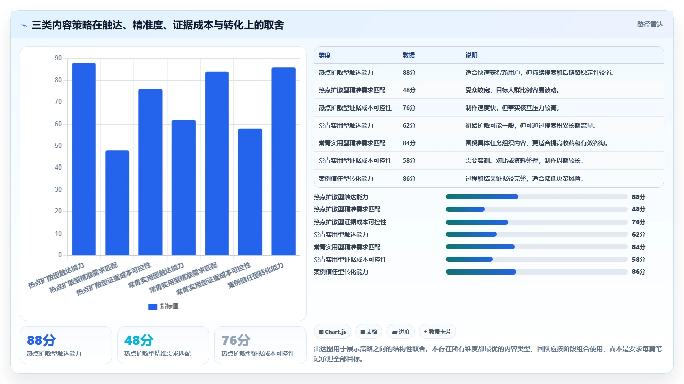Viewport: 684px width, 384px height.
Task: Click the footer paragraph starting with 雷达图用于展示
Action: 488,354
